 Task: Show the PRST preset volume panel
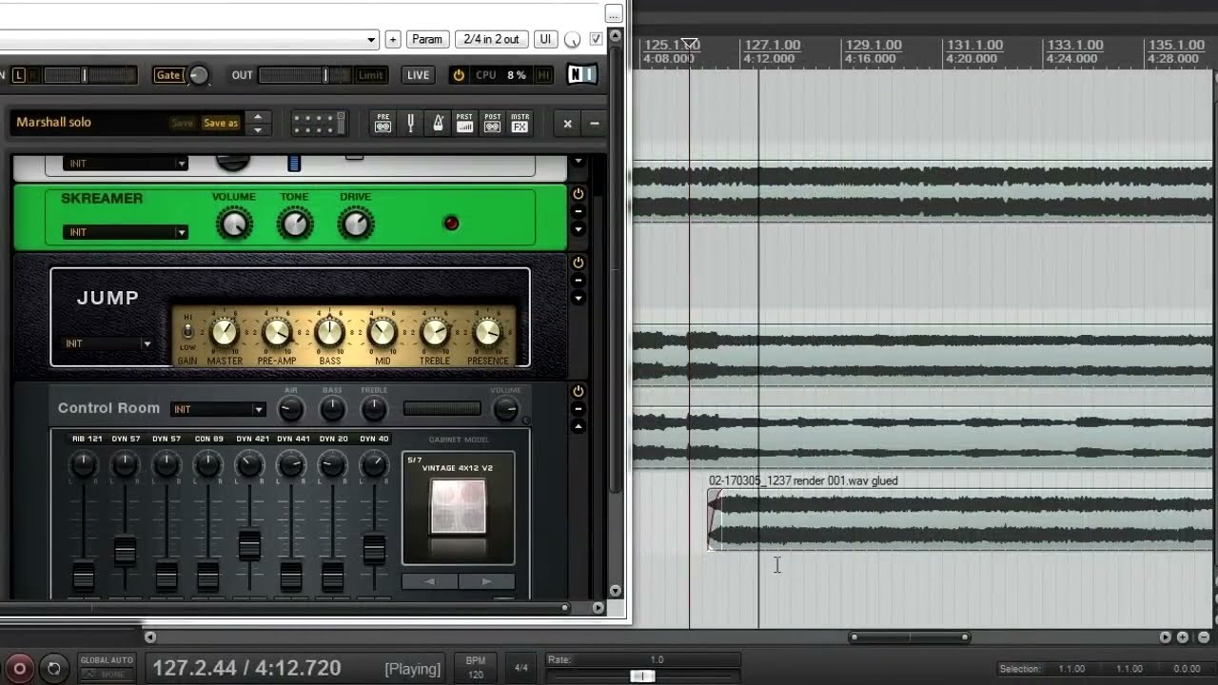tap(464, 123)
